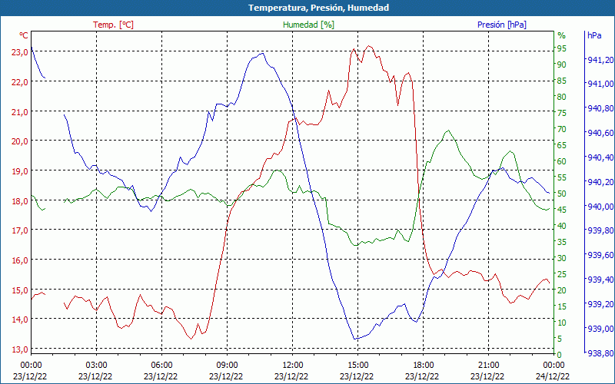615x384 pixels.
Task: Click the 21,0 temperature axis value
Action: [x=20, y=111]
